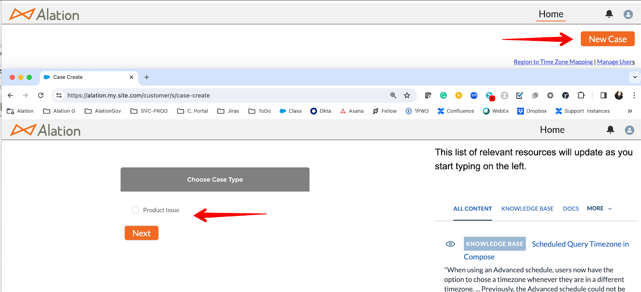Bookmark this page with the star icon
Viewport: 641px width, 292px height.
[x=407, y=95]
